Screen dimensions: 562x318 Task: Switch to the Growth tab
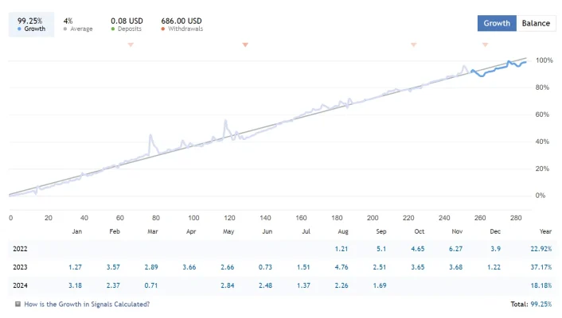coord(497,23)
